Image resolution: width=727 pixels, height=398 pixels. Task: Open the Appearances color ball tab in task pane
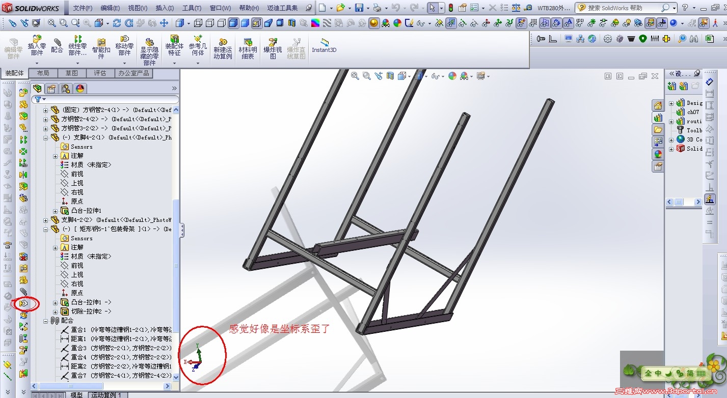(x=658, y=154)
